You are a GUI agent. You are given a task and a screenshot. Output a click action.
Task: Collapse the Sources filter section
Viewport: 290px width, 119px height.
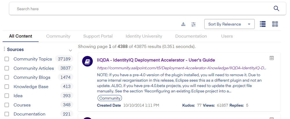point(70,50)
